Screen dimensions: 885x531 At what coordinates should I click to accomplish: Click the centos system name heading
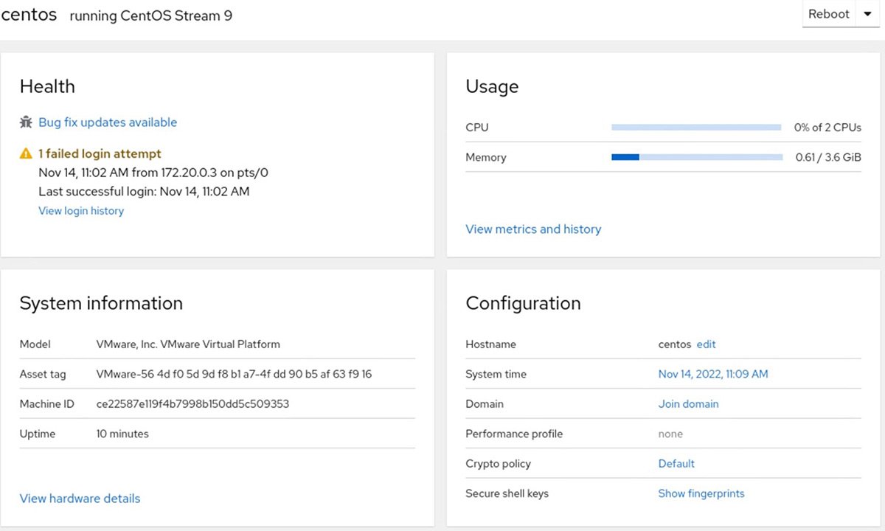tap(29, 13)
